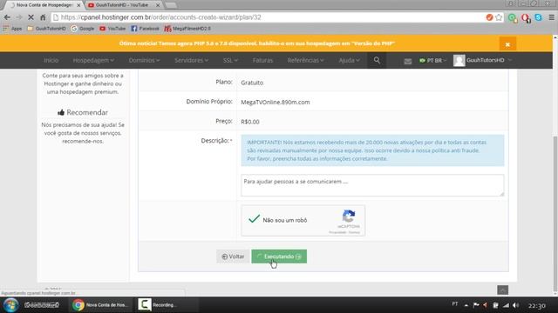This screenshot has width=558, height=313.
Task: Click the browser forward arrow
Action: click(19, 17)
